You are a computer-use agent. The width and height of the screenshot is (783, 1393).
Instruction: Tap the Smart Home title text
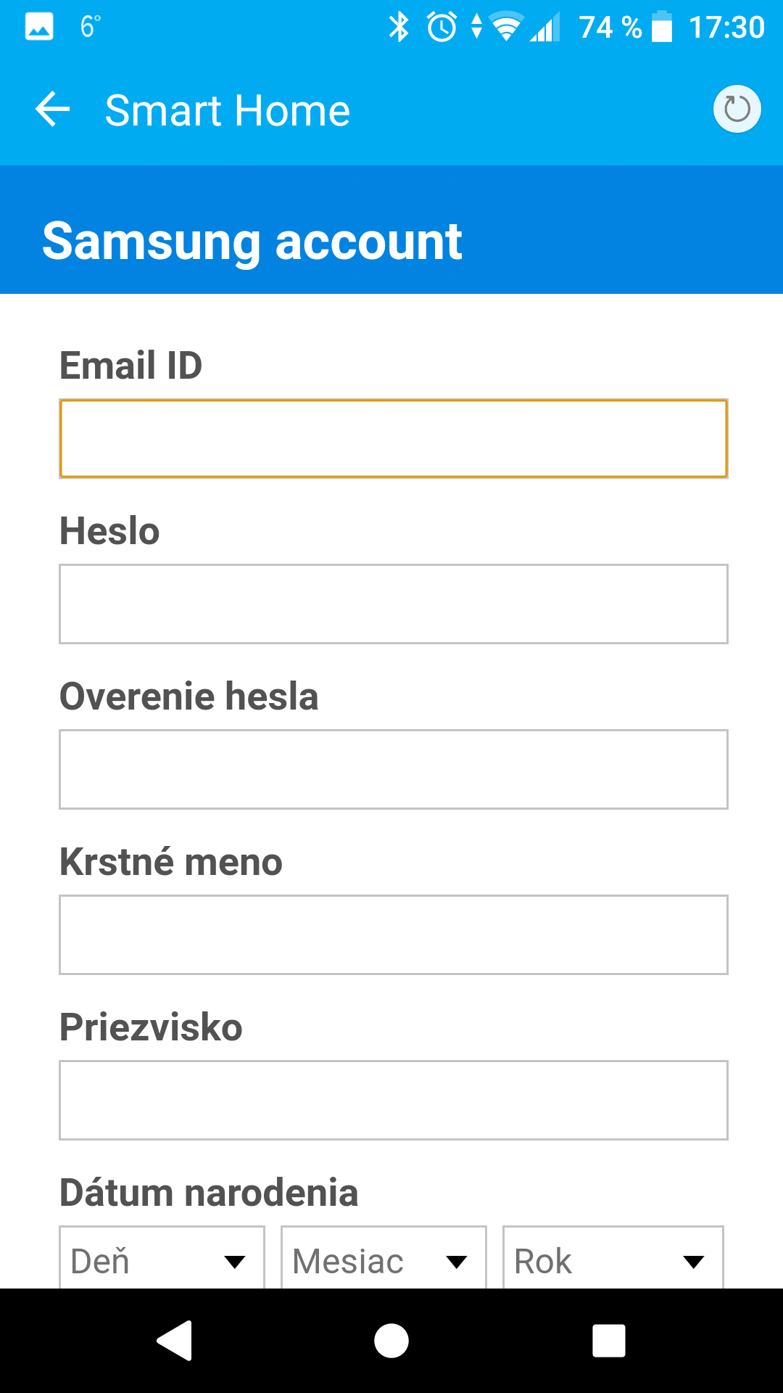coord(228,111)
